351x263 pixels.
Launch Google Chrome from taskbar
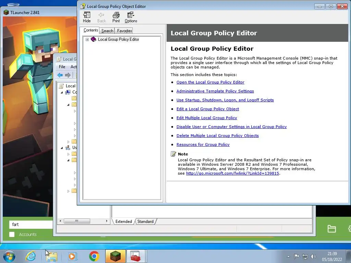click(x=94, y=256)
